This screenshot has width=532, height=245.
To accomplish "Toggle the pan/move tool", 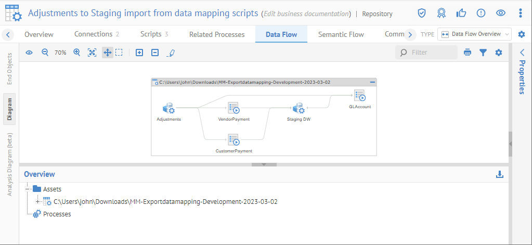I will 107,53.
